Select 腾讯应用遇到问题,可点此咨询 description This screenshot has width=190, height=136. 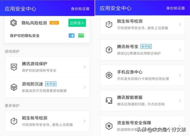[141, 104]
